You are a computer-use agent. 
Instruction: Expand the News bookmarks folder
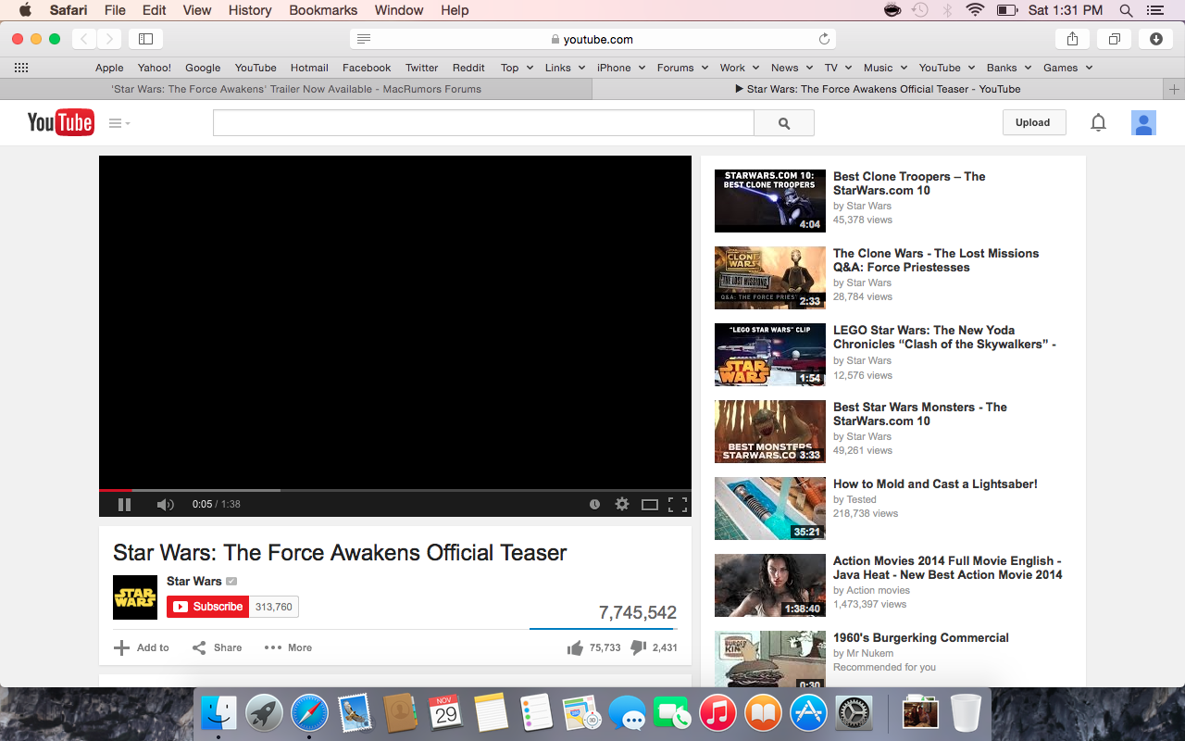pos(792,68)
